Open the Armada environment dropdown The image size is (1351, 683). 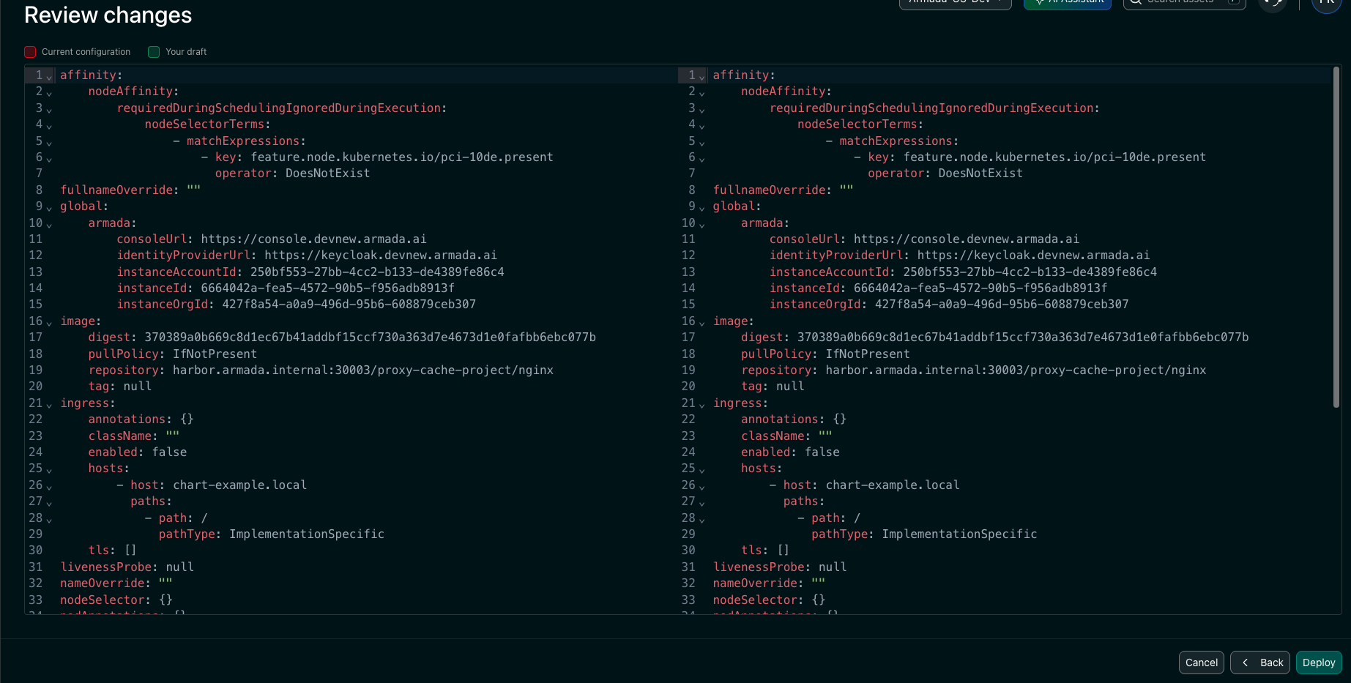[x=956, y=2]
